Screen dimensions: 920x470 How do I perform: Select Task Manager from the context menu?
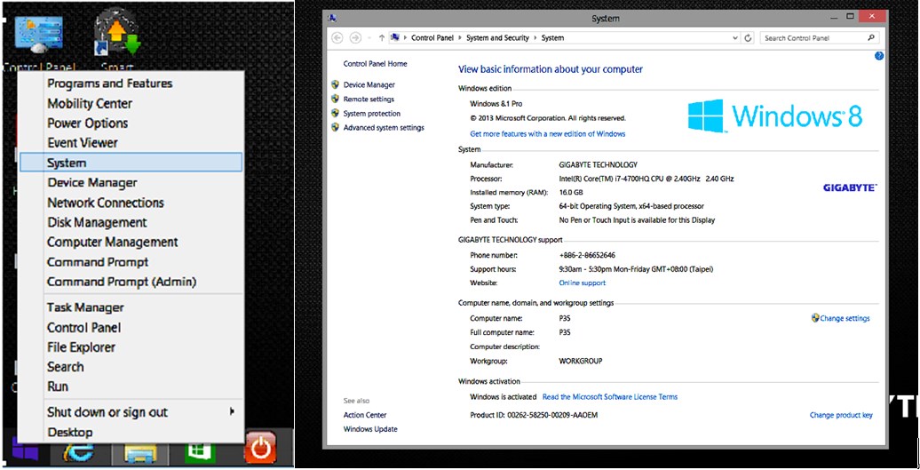[x=85, y=307]
